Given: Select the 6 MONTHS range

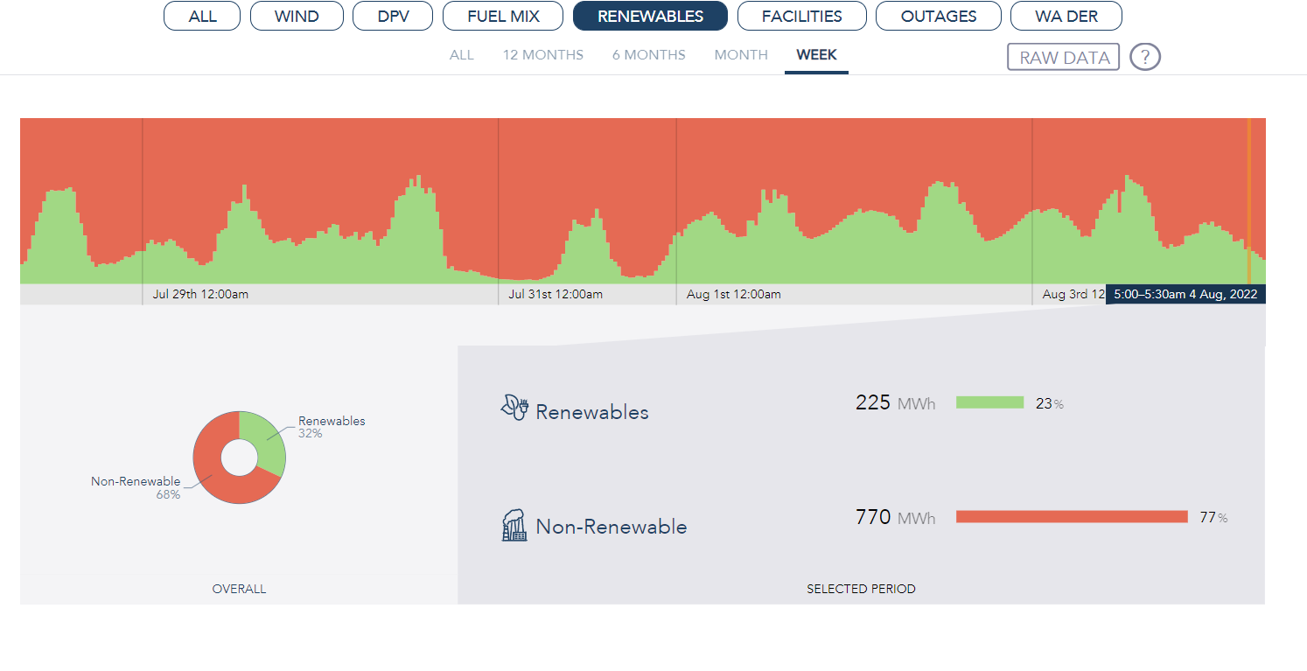Looking at the screenshot, I should (x=648, y=54).
